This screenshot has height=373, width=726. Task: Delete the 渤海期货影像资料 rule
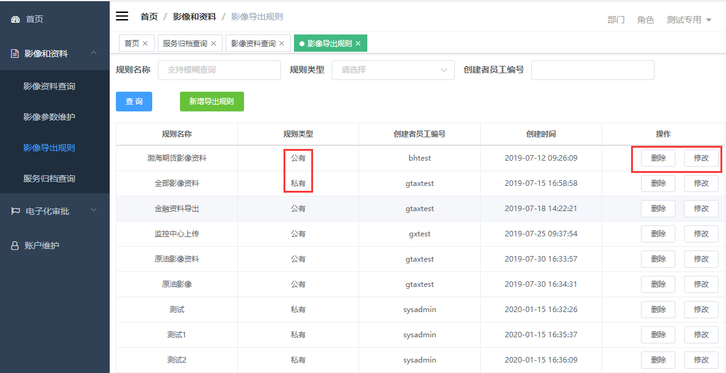(658, 158)
